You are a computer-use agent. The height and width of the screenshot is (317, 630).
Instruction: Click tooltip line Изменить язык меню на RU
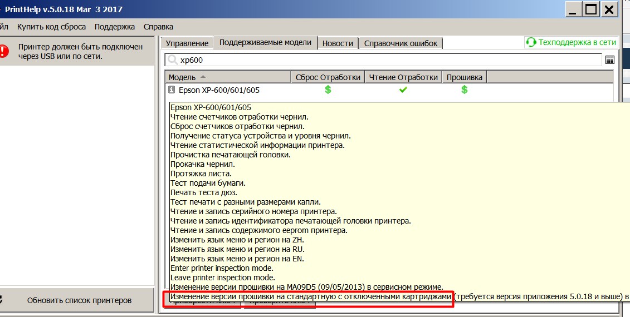[x=237, y=249]
